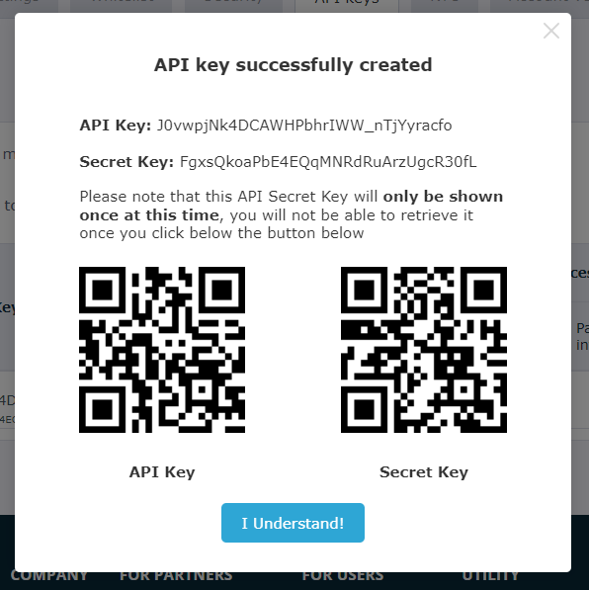This screenshot has width=589, height=590.
Task: Open the UTILITY footer section
Action: (490, 575)
